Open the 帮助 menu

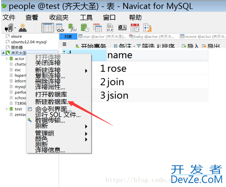[135, 18]
